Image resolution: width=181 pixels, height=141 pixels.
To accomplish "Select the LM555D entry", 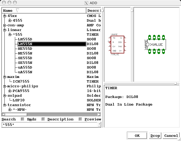I will (25, 39).
